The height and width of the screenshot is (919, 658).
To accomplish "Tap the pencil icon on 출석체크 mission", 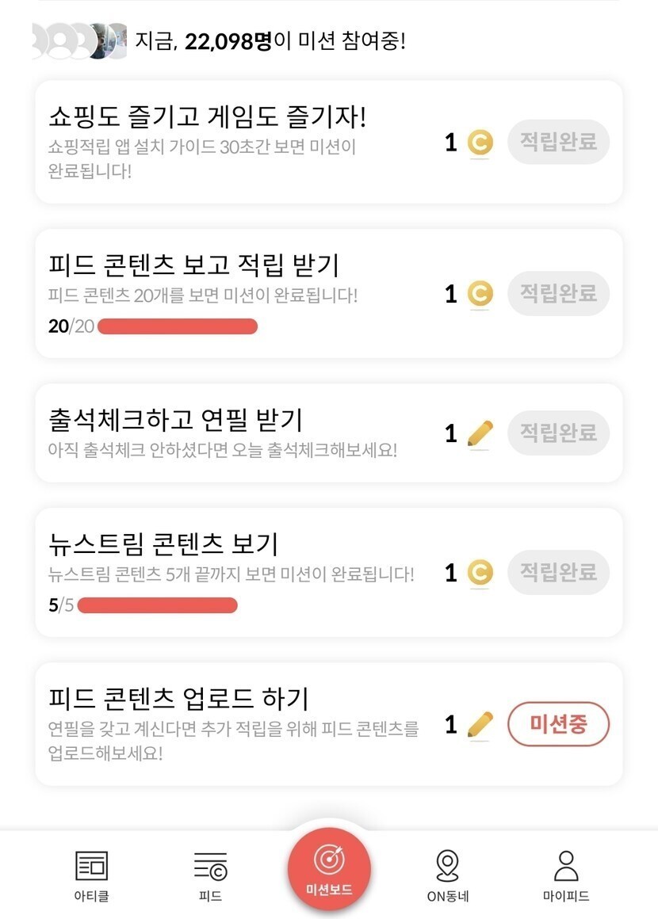I will 479,433.
